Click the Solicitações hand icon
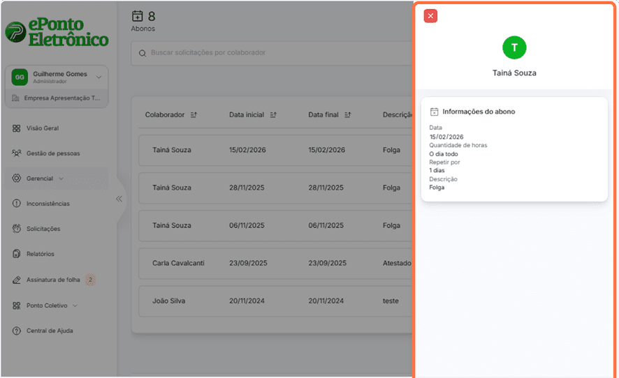This screenshot has height=378, width=619. click(x=16, y=229)
